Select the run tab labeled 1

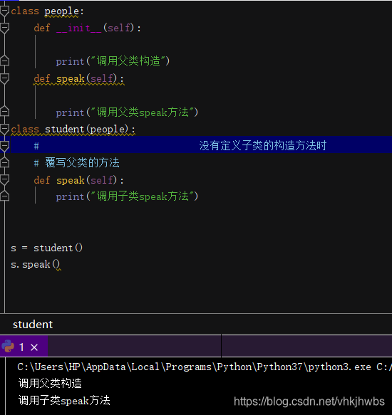coord(24,347)
